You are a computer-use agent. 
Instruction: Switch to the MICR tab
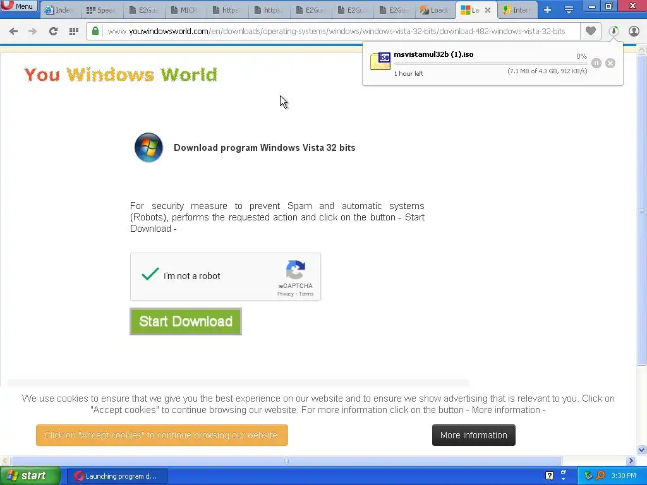185,10
